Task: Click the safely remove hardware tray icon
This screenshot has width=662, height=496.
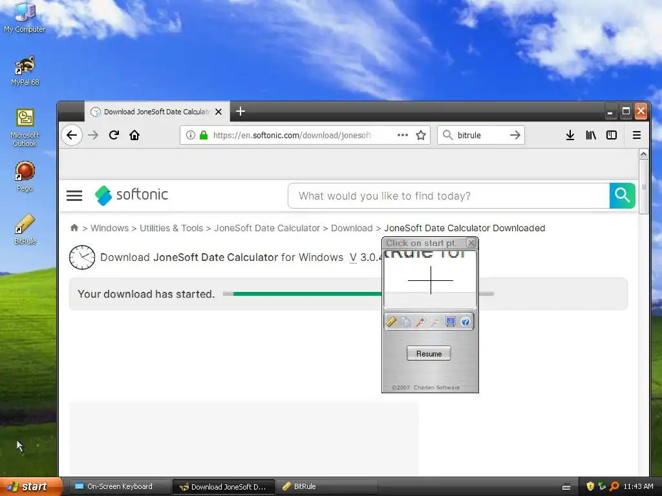Action: [x=602, y=487]
